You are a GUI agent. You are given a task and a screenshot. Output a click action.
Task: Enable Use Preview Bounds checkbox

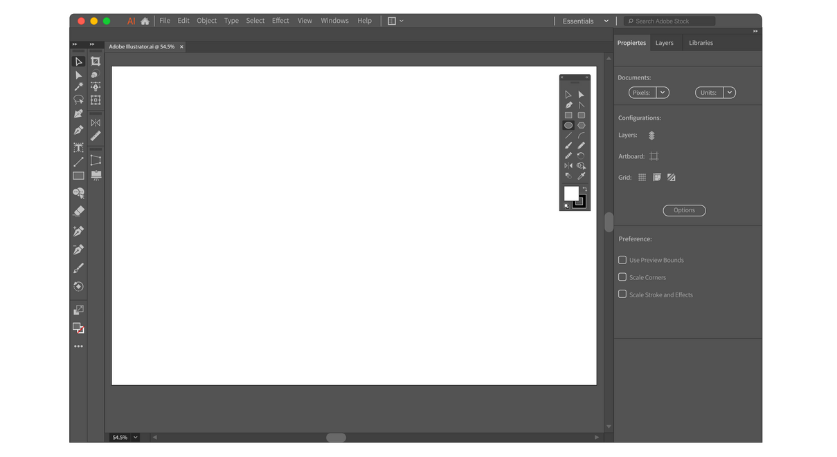(x=622, y=260)
